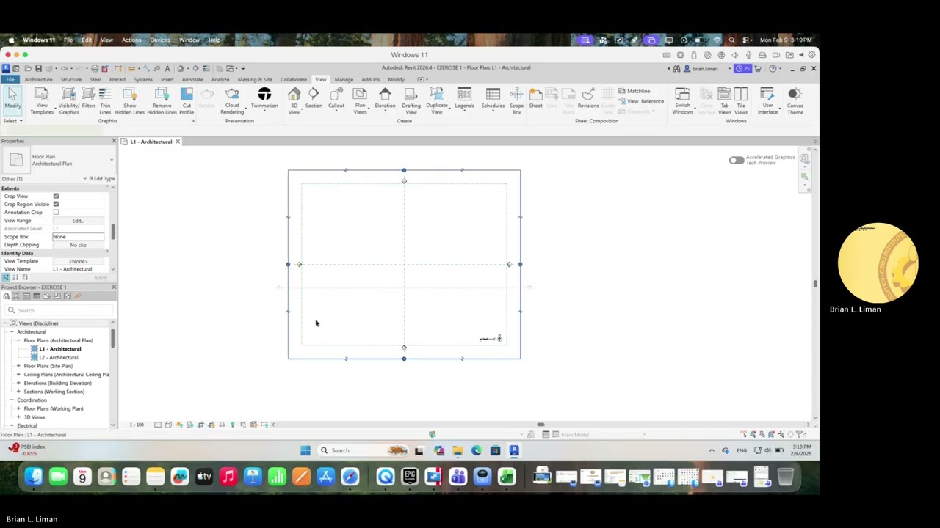Open the Schedules tool
This screenshot has height=528, width=940.
493,98
